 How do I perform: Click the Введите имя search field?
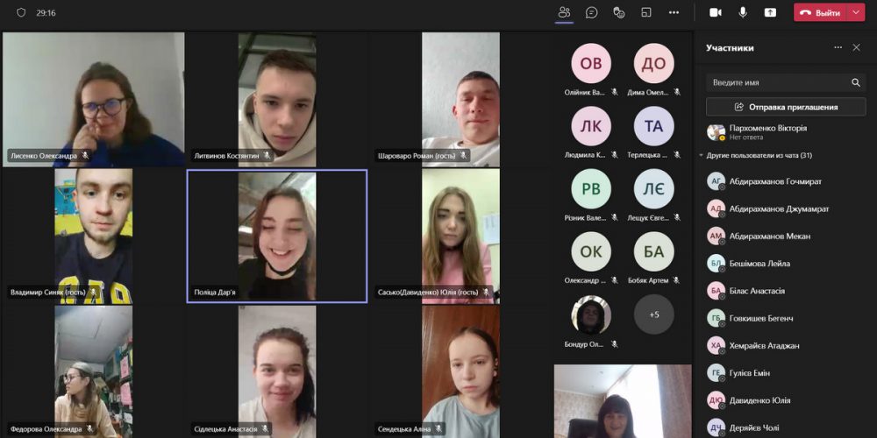click(776, 82)
